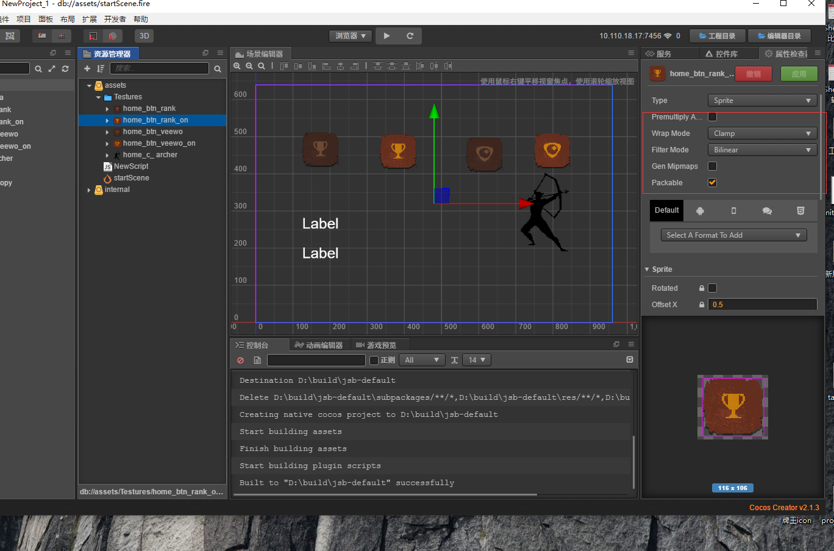The width and height of the screenshot is (834, 551).
Task: Click the 工程目录 button
Action: pos(717,36)
